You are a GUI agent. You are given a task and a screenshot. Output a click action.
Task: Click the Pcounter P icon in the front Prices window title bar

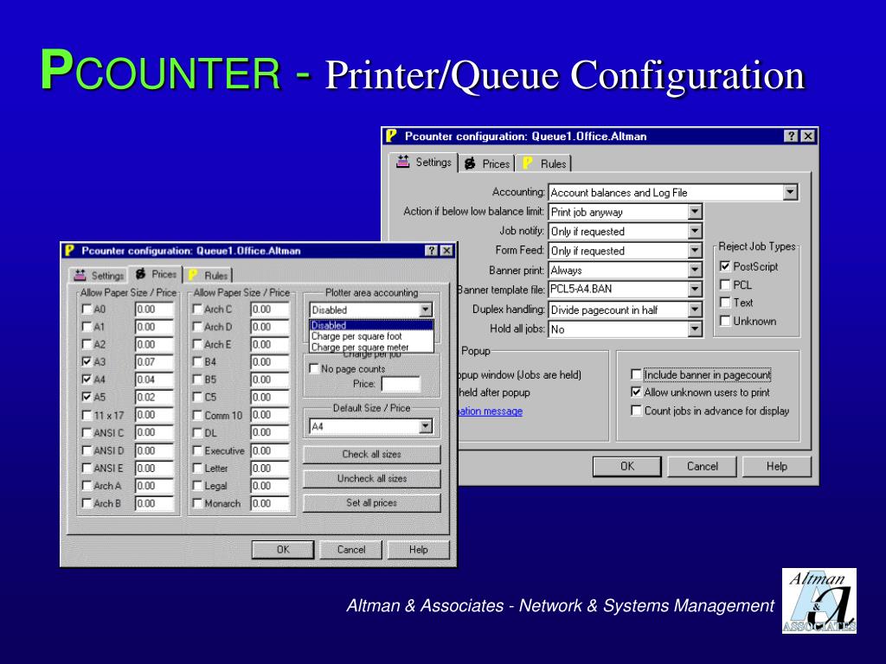69,250
